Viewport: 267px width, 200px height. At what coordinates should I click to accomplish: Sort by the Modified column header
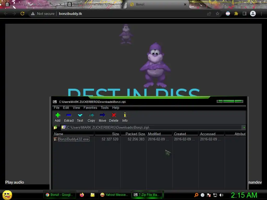click(159, 134)
